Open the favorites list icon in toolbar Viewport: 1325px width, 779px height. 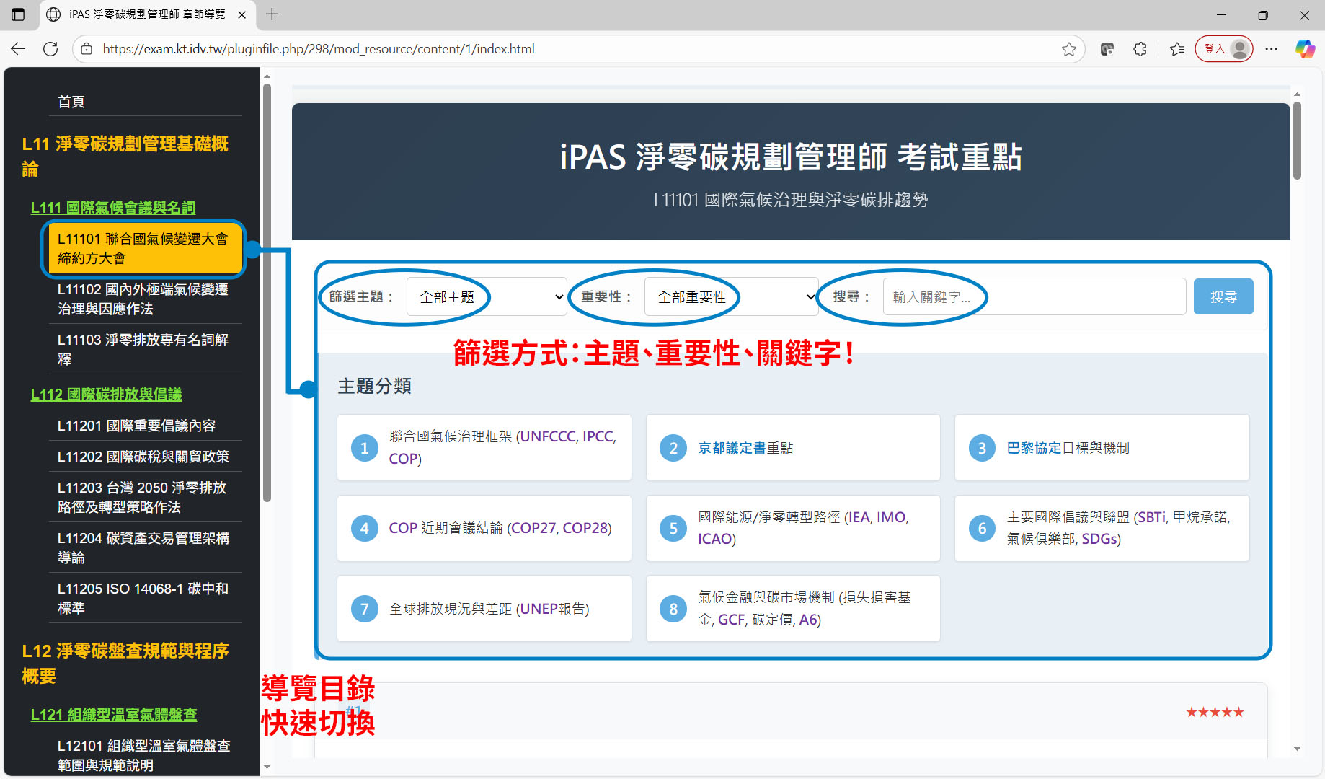[1177, 49]
